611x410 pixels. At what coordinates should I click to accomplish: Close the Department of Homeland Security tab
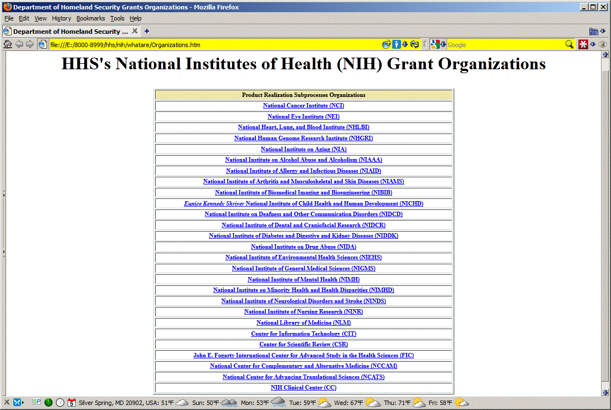coord(135,31)
